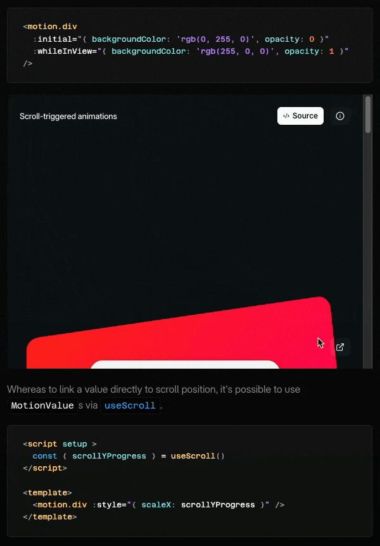Click the opening script setup tag
380x546 pixels.
pyautogui.click(x=60, y=444)
